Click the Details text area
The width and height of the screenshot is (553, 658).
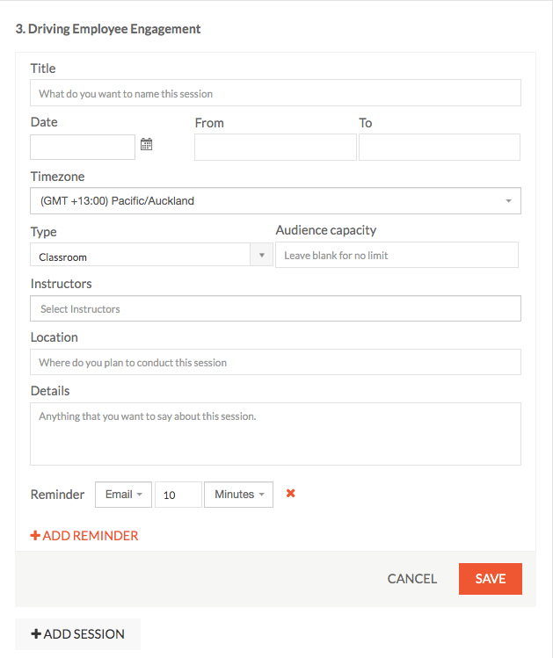pyautogui.click(x=275, y=434)
